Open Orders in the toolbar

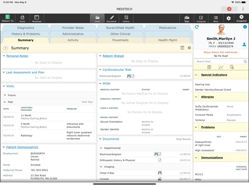tap(126, 19)
